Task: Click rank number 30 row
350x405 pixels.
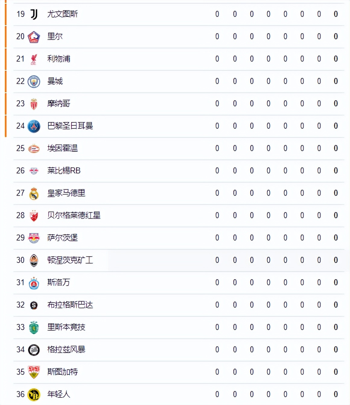Action: (179, 260)
